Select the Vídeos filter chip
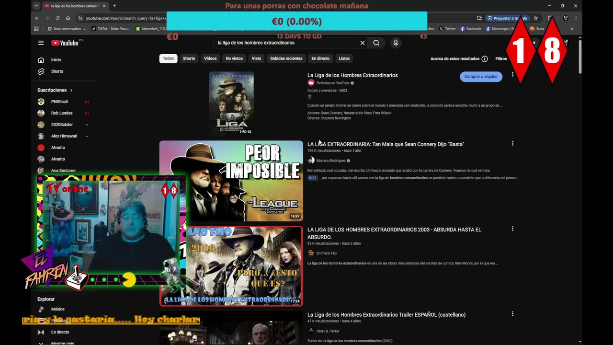 (210, 58)
